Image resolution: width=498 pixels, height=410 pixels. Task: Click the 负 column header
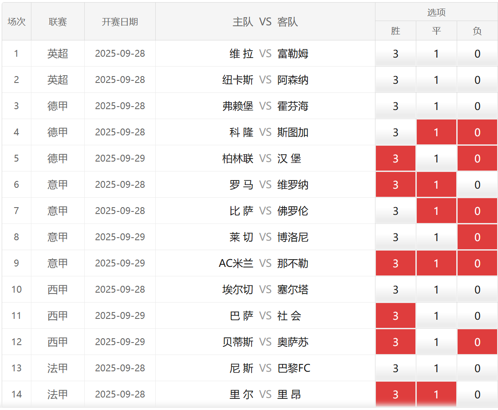(477, 31)
